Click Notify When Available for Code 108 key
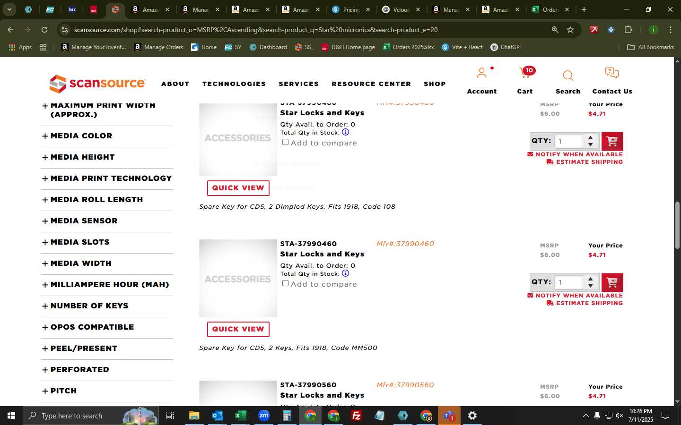 575,154
